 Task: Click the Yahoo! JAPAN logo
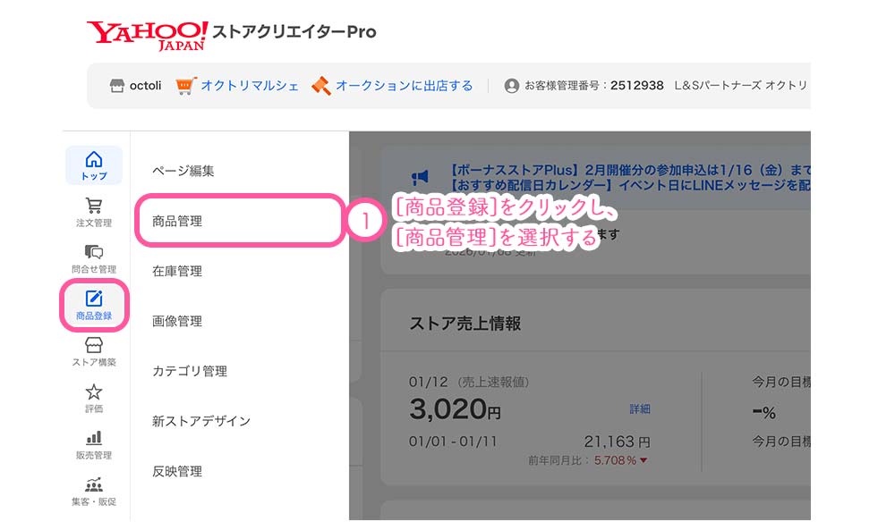point(147,34)
